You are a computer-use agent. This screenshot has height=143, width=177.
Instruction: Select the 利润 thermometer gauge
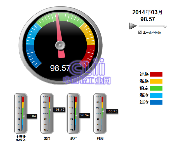[x=98, y=113]
